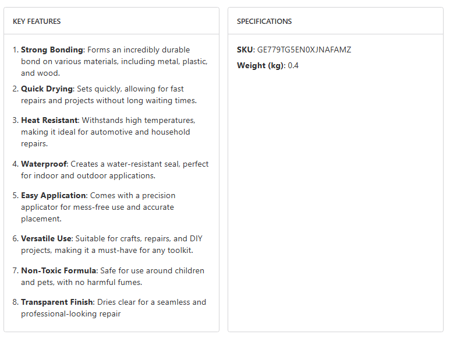Click the text 'no harmful fumes'
The width and height of the screenshot is (450, 338).
[111, 283]
